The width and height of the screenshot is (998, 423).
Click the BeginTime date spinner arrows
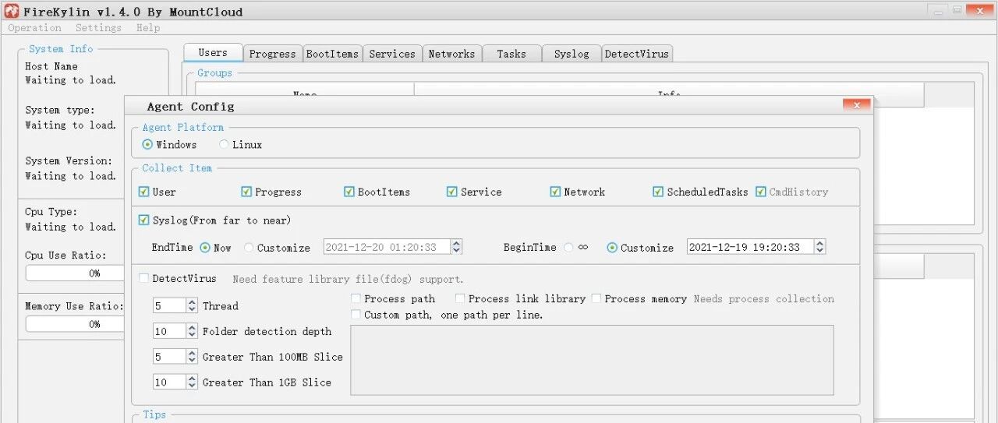819,247
